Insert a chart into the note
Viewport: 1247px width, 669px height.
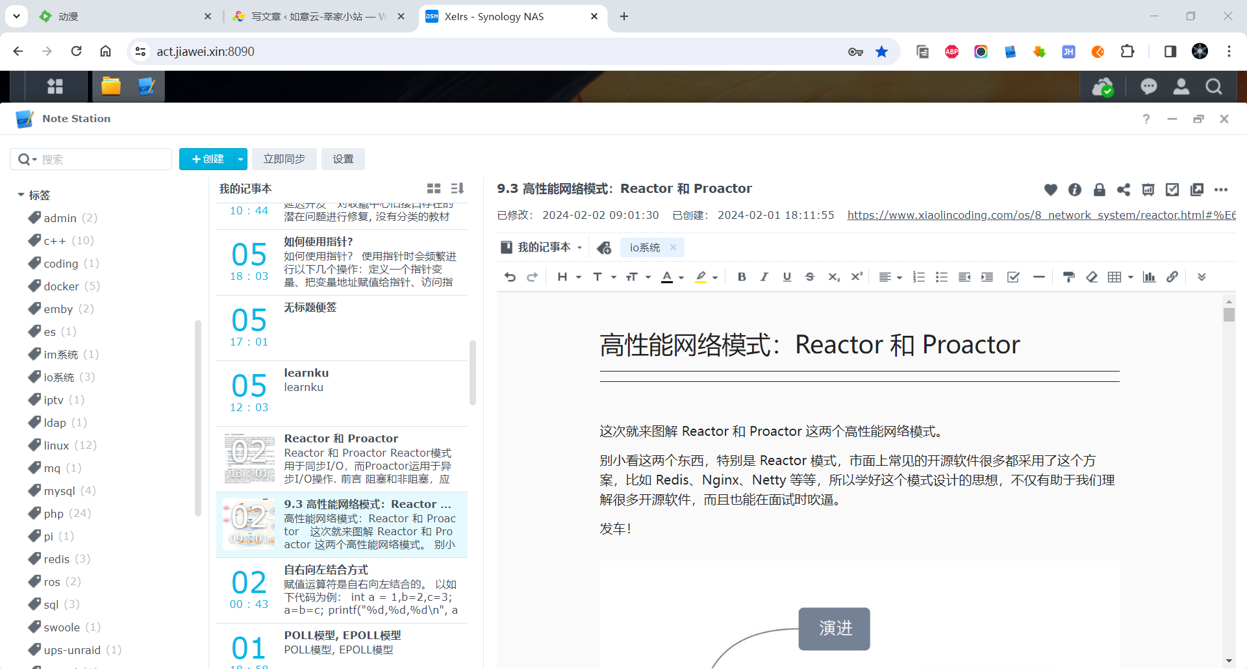point(1149,277)
